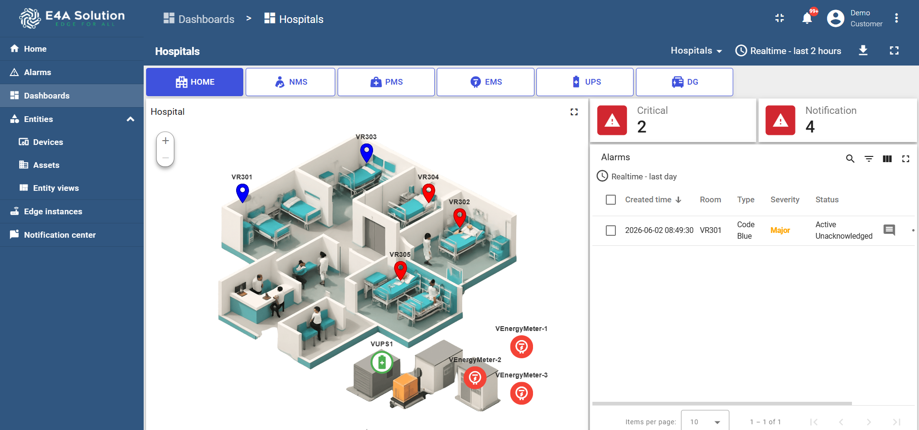Viewport: 919px width, 430px height.
Task: Switch to the UPS tab
Action: pos(585,82)
